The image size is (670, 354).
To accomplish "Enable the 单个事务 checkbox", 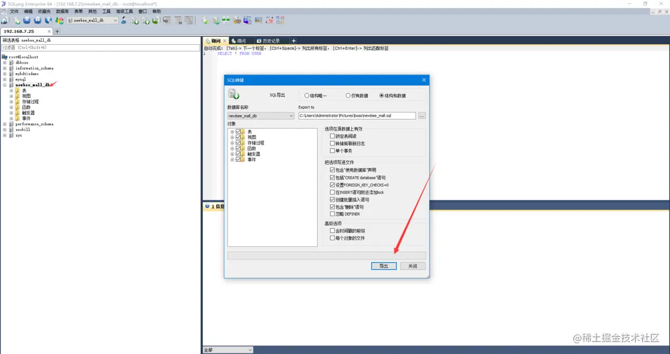I will click(332, 151).
